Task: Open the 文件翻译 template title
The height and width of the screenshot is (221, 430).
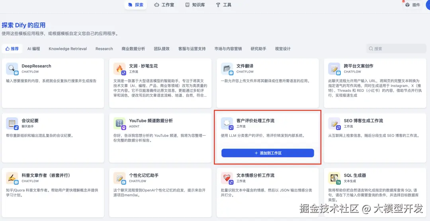Action: coord(245,66)
